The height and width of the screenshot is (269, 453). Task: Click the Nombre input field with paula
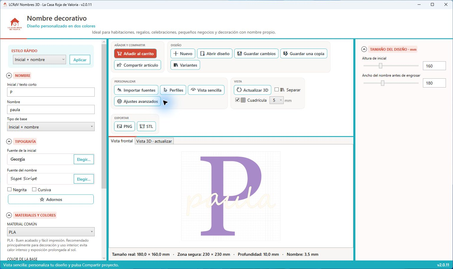(51, 110)
